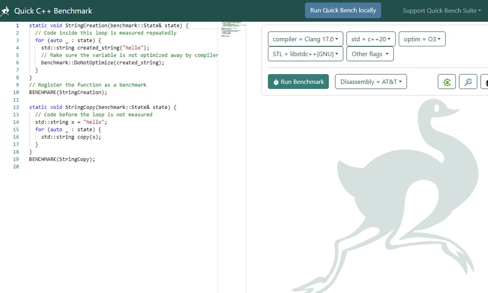Start the benchmark with Run Benchmark
Screen dimensions: 488x293
click(298, 82)
